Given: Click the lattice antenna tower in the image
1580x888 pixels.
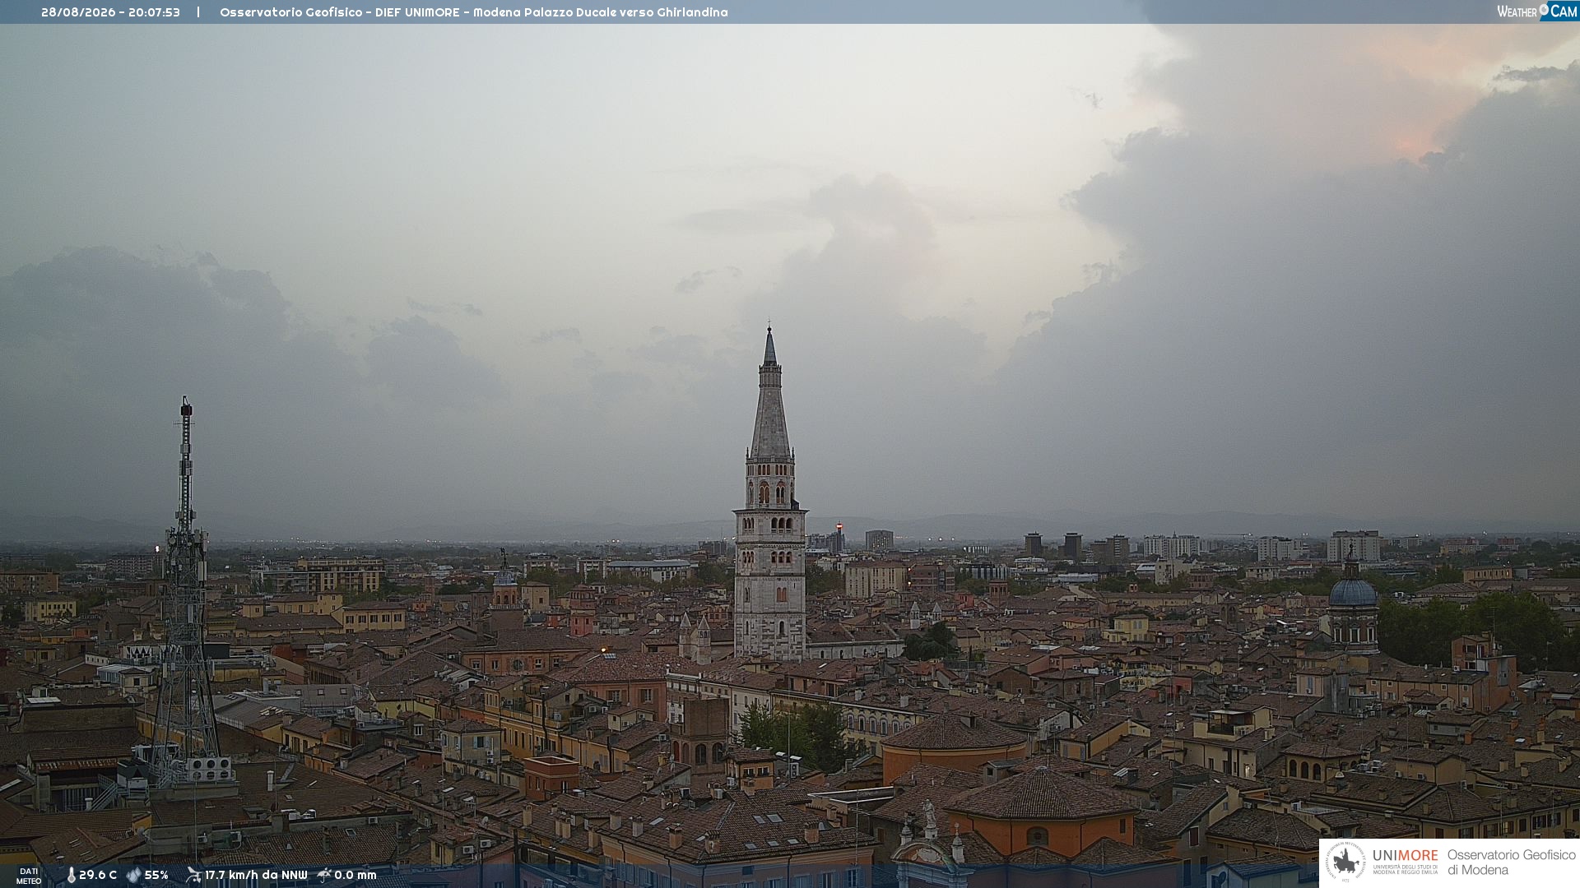Looking at the screenshot, I should coord(185,592).
